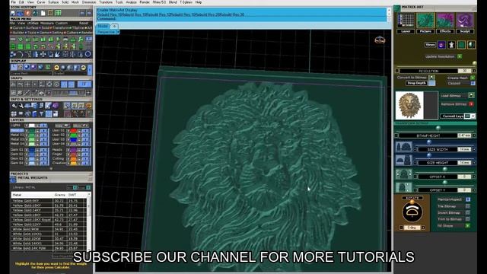This screenshot has height=274, width=487.
Task: Click the User 03 blue color swatch
Action: (73, 139)
